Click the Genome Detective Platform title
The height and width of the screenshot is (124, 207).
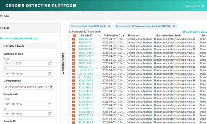pos(41,6)
